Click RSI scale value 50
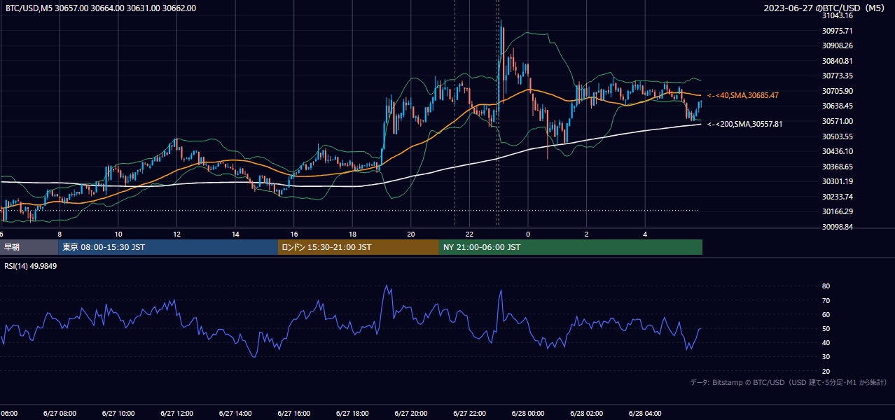 click(826, 328)
